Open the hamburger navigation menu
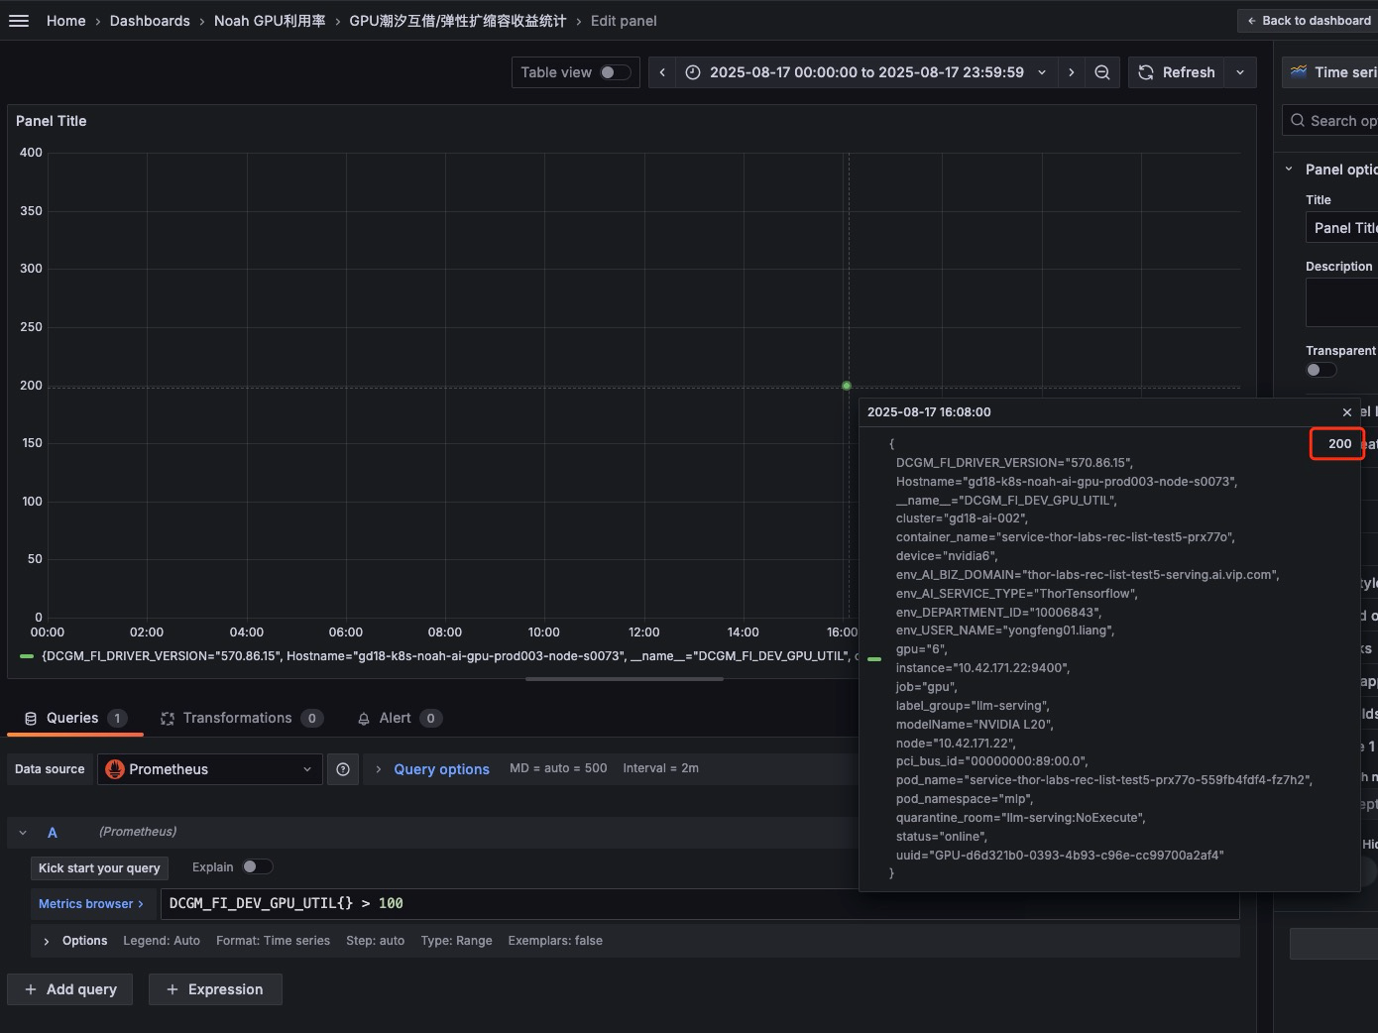Screen dimensions: 1378x1033 [x=19, y=21]
